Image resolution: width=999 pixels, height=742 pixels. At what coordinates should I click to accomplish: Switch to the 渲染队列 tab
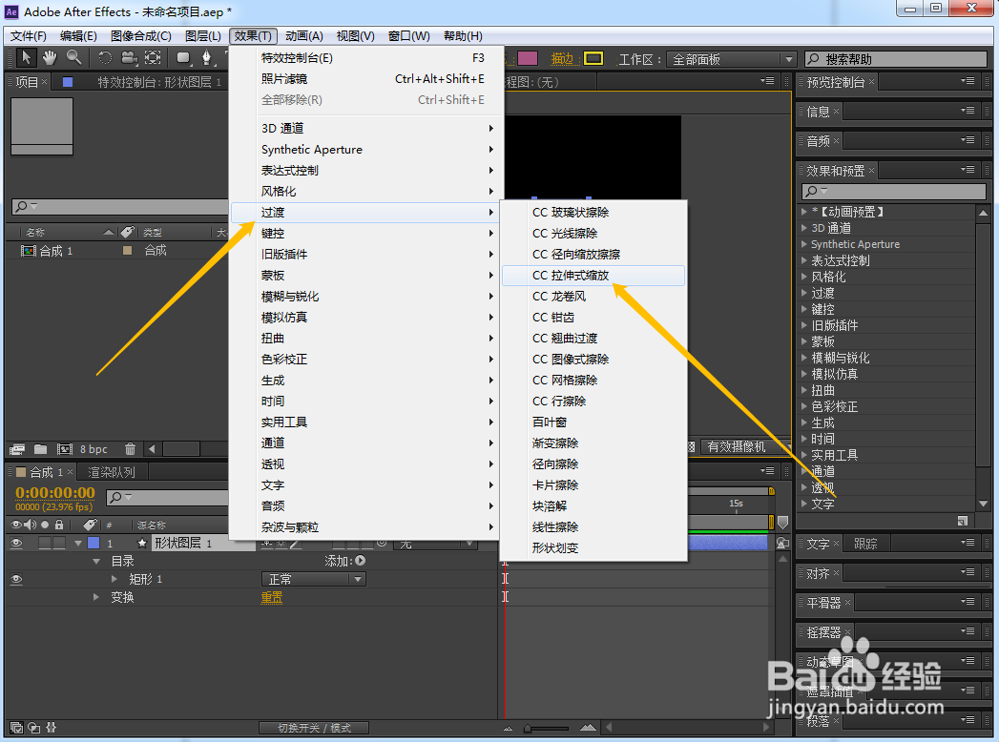[x=112, y=472]
